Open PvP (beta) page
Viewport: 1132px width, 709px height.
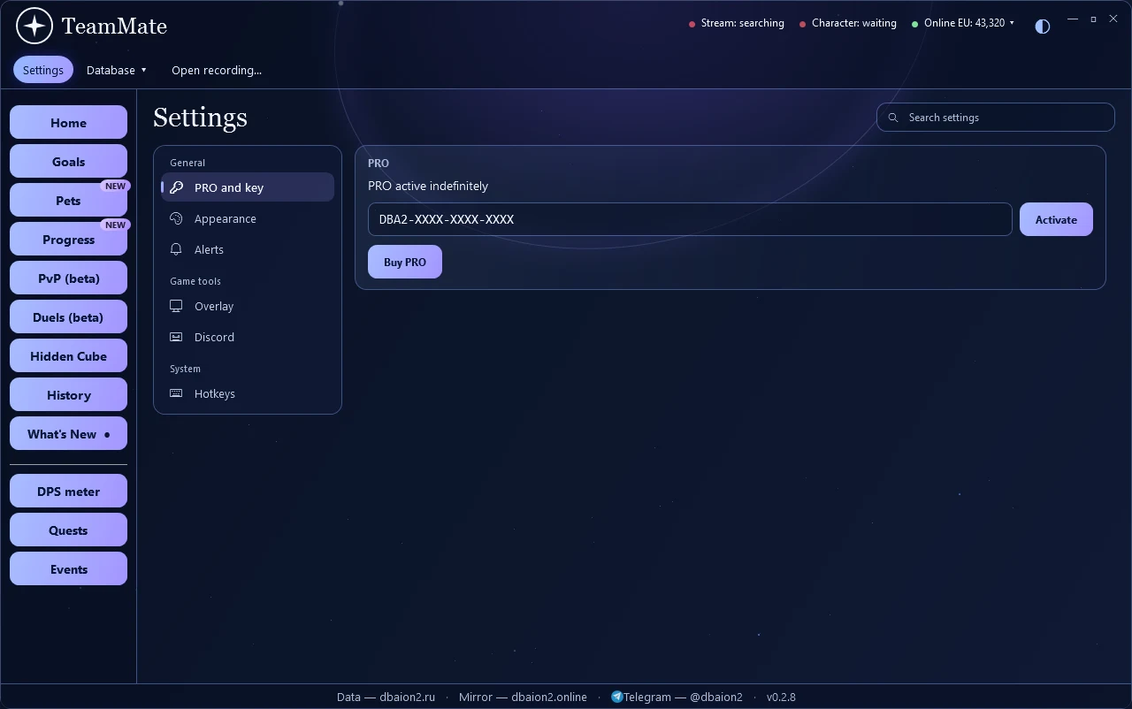68,278
